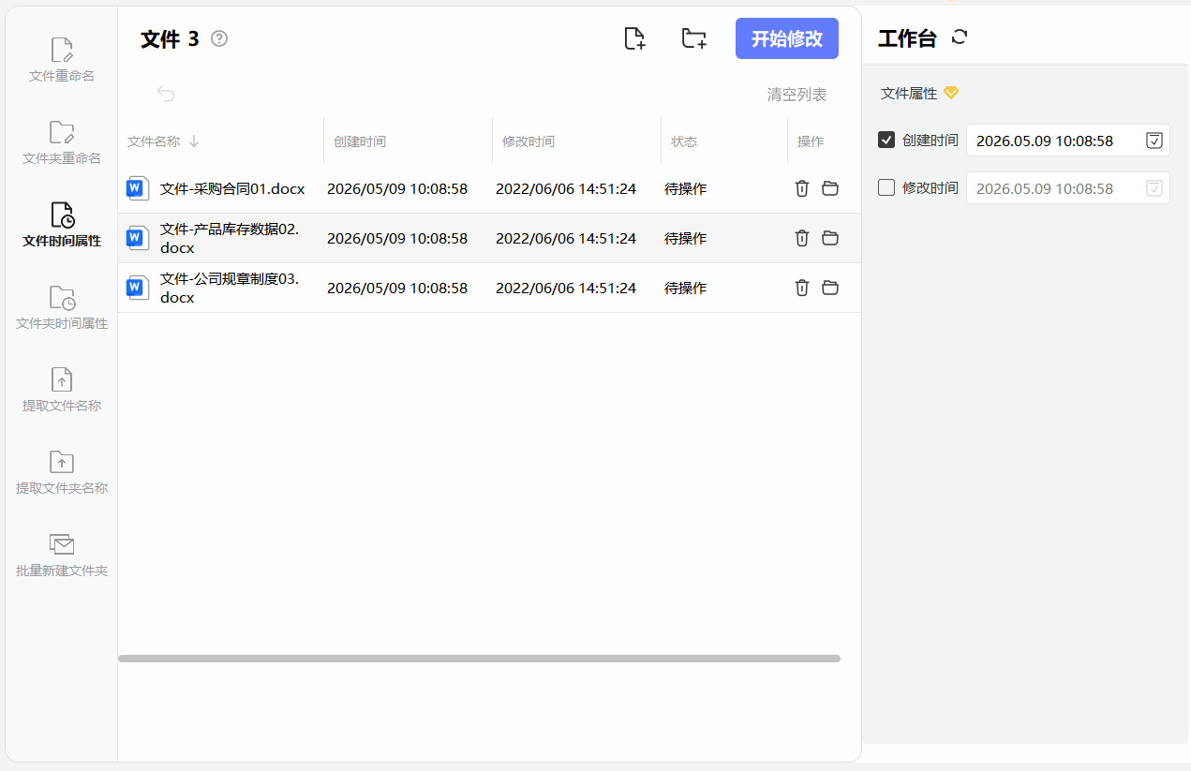The width and height of the screenshot is (1191, 771).
Task: Click the 文件属性 section label
Action: (909, 93)
